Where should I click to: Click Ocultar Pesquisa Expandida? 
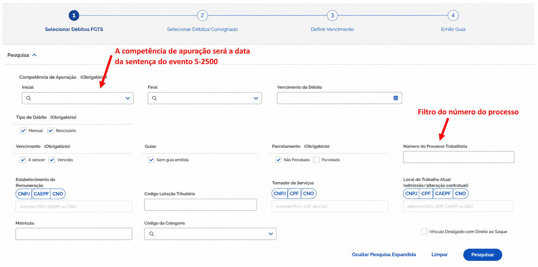click(384, 255)
